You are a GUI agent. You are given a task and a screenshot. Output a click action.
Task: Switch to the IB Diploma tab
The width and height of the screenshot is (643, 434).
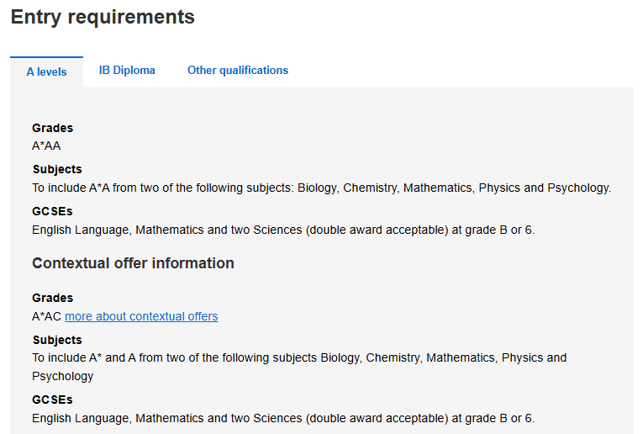click(x=127, y=71)
